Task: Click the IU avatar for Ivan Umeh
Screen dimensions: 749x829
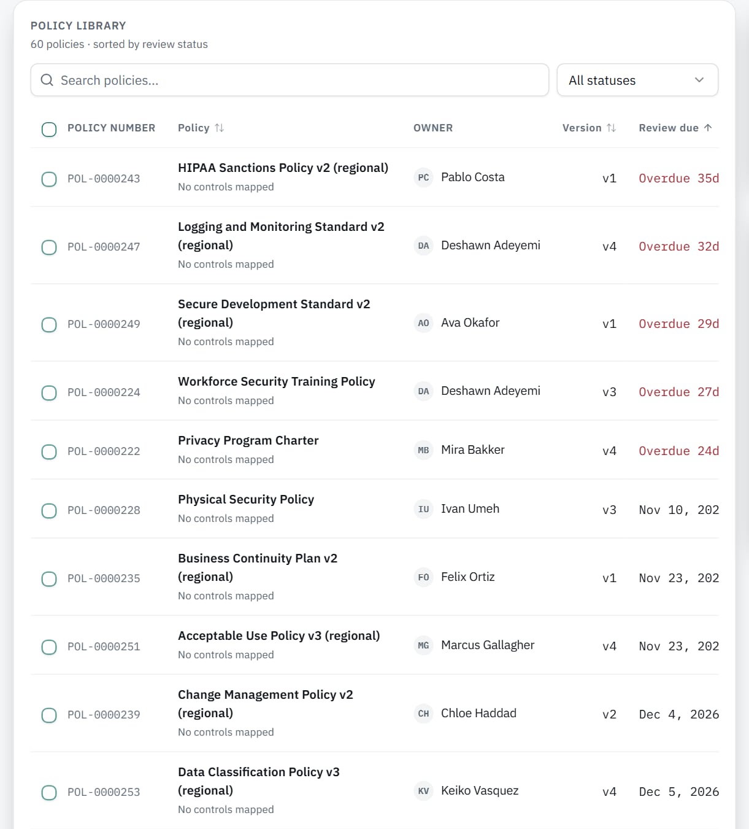Action: pos(423,509)
